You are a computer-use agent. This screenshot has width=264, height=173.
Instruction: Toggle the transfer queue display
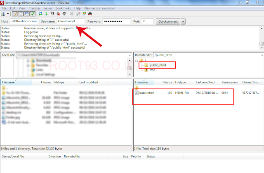coord(33,14)
